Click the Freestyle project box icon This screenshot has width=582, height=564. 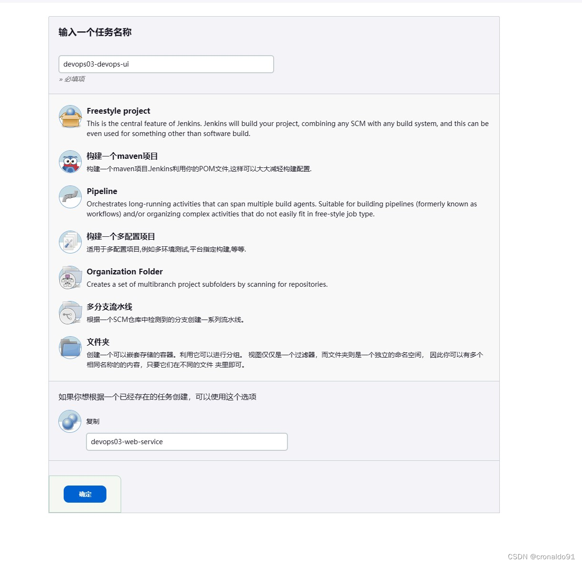tap(70, 117)
